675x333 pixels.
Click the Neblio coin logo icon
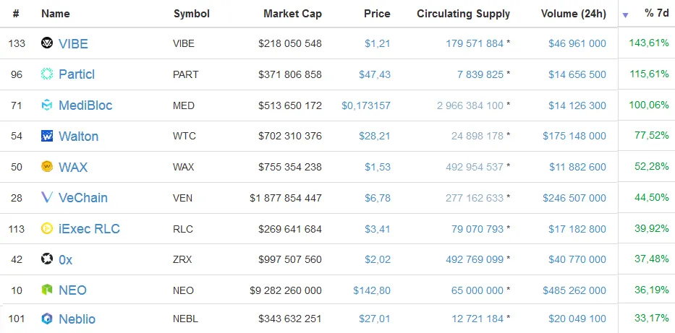(x=47, y=319)
